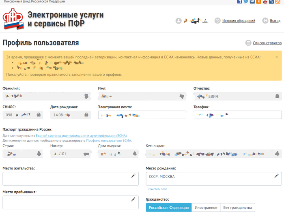This screenshot has height=214, width=284.
Task: Select Без гражданства option
Action: click(237, 208)
